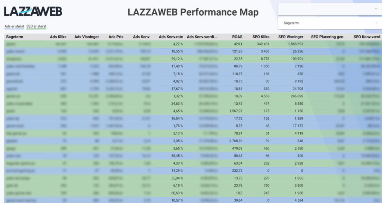
Task: Select SEO Visninger value 1.868.691
Action: tap(295, 44)
